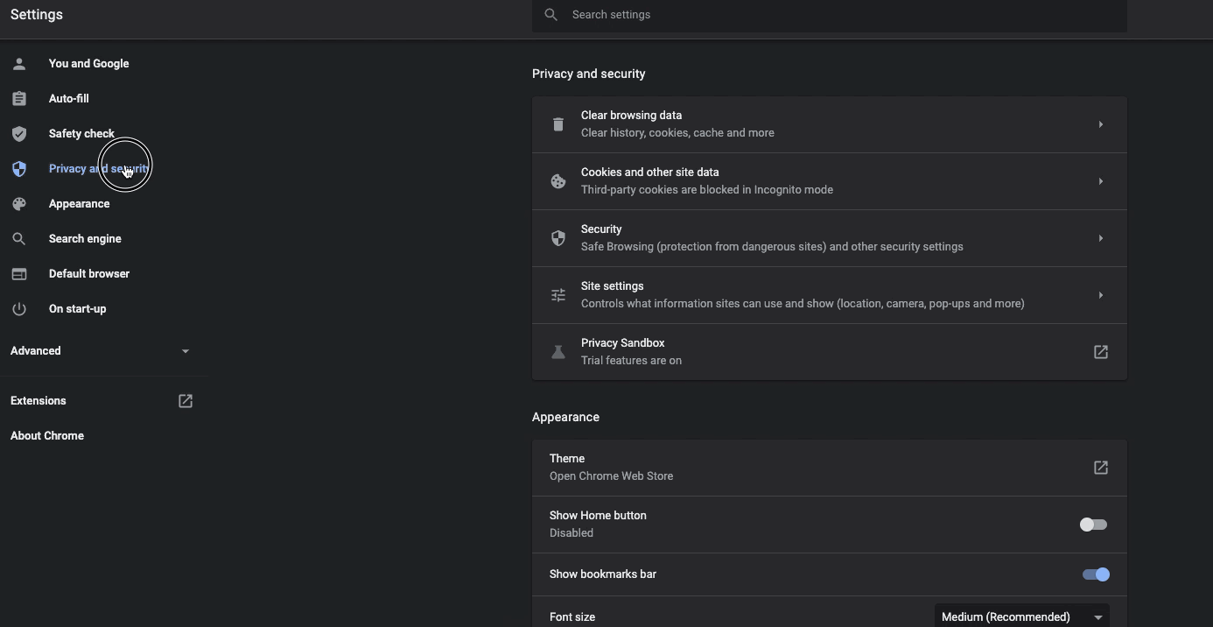The height and width of the screenshot is (627, 1213).
Task: Open Site settings via its arrow
Action: pos(1101,295)
